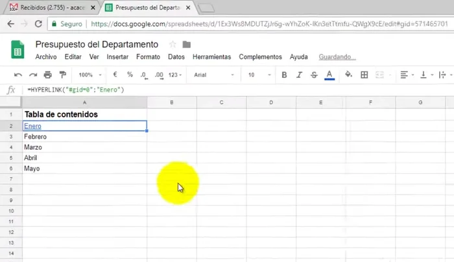Screen dimensions: 454x262
Task: Format selection as euro currency
Action: tap(115, 75)
